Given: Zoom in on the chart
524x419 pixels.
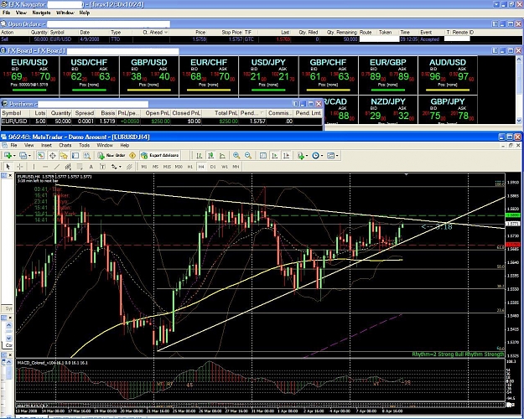Looking at the screenshot, I should tap(236, 155).
